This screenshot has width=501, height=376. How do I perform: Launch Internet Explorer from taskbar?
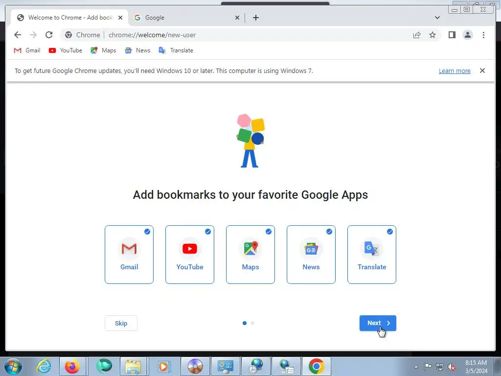click(44, 366)
